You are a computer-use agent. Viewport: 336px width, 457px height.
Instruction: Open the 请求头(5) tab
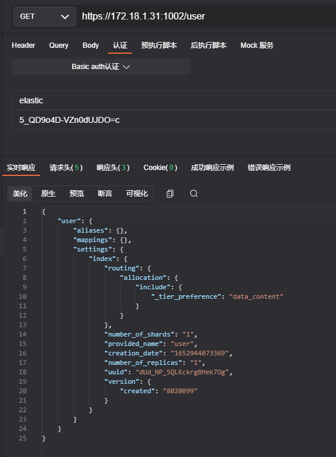click(66, 168)
